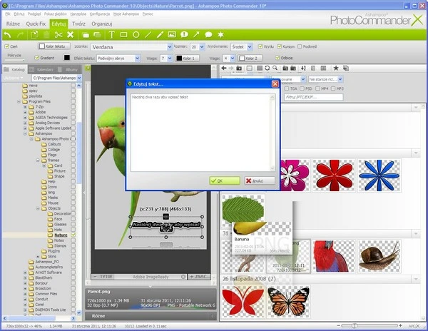Click the green Undo arrow icon

click(7, 34)
